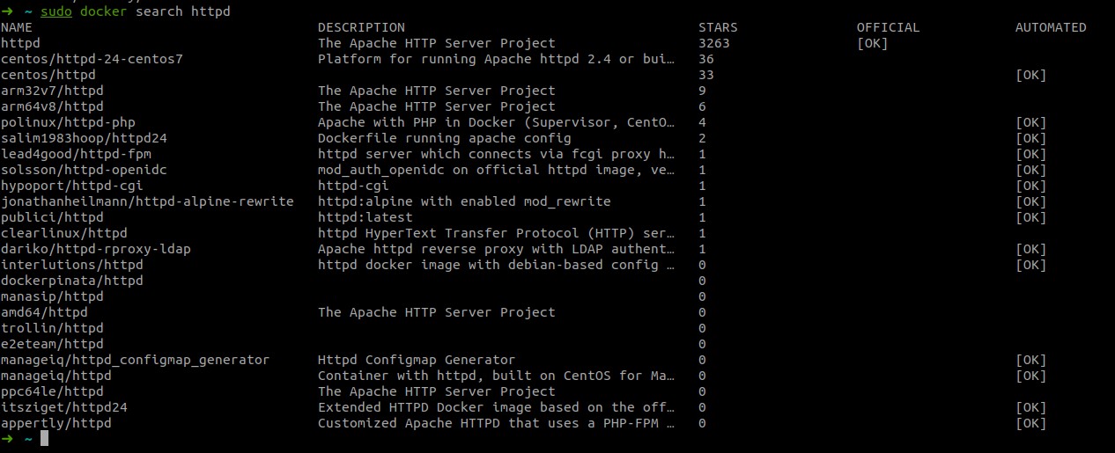Click the dockerpinata/httpd image name
1115x453 pixels.
coord(72,281)
